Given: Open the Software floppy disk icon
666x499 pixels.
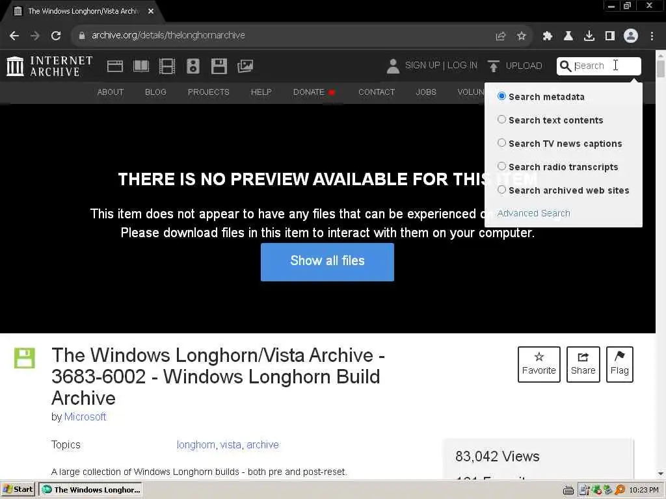Looking at the screenshot, I should point(219,66).
